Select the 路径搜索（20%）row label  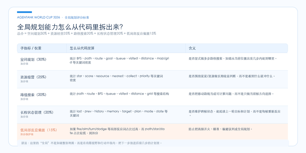33,95
